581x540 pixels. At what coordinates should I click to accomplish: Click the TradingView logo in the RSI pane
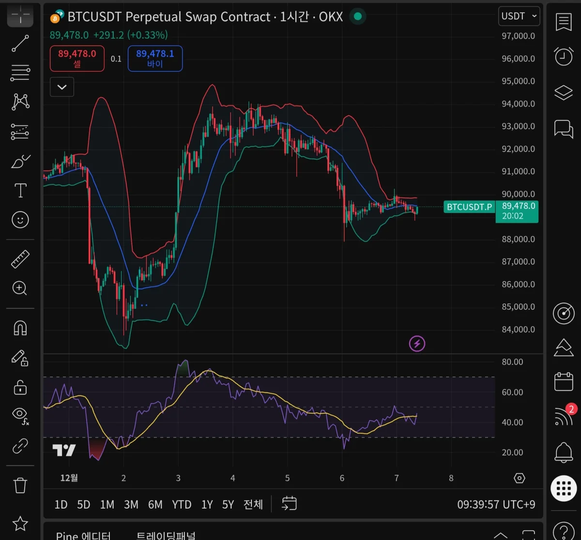click(x=64, y=450)
